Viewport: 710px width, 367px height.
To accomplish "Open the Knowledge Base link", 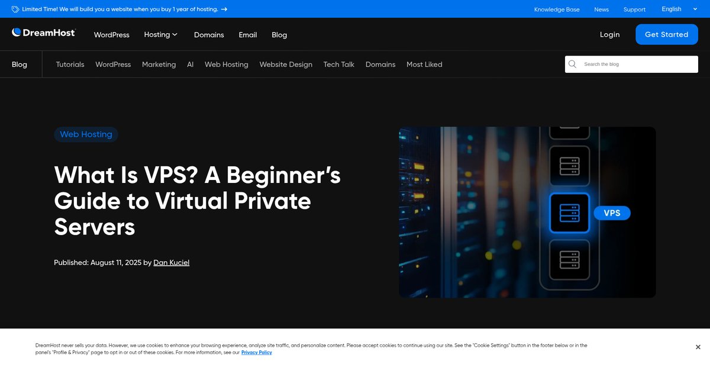I will [557, 9].
